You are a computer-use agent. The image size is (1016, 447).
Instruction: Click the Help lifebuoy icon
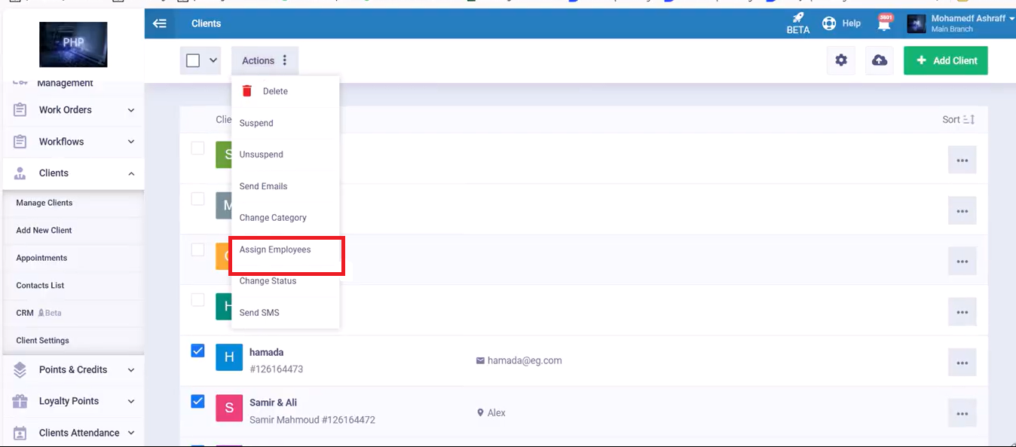tap(829, 23)
